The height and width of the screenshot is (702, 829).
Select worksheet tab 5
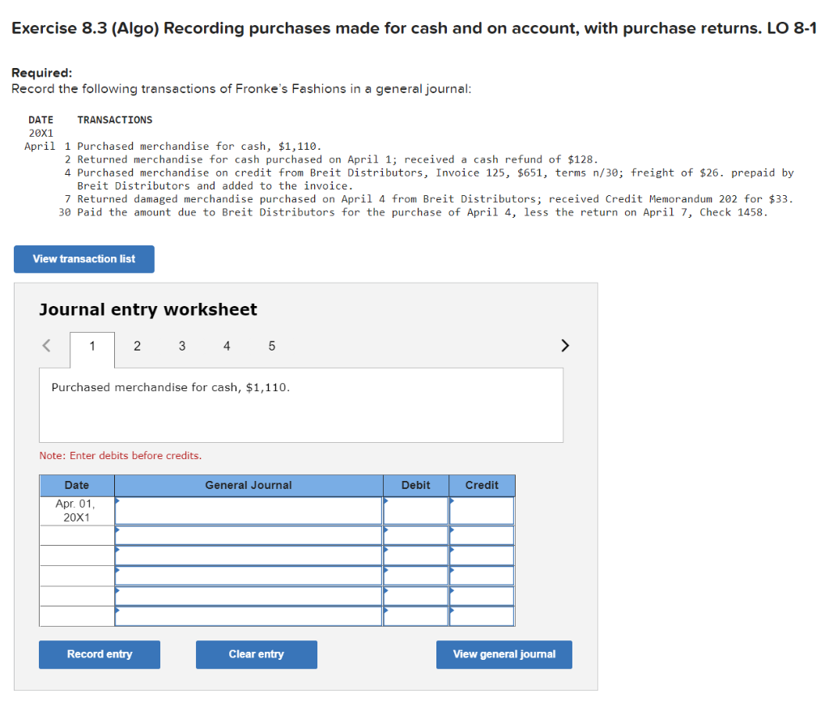click(271, 346)
